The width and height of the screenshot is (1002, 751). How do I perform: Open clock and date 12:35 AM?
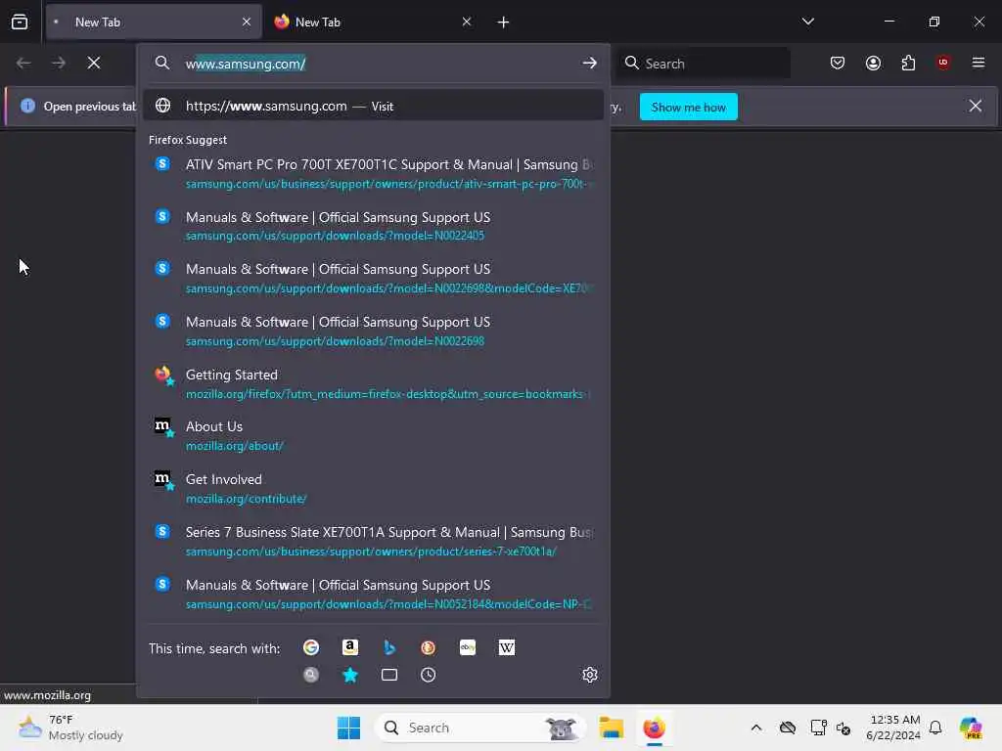point(893,728)
